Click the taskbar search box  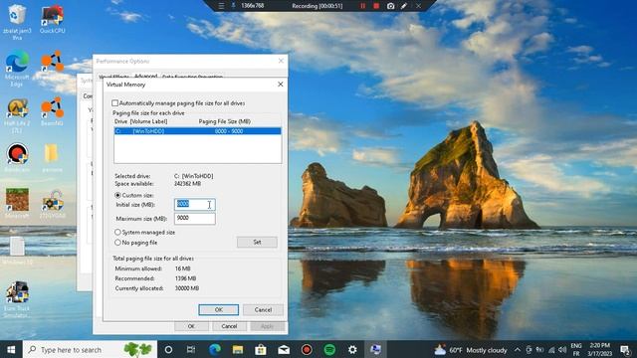[91, 349]
